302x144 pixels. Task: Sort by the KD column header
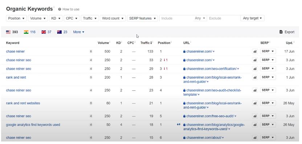(x=119, y=43)
